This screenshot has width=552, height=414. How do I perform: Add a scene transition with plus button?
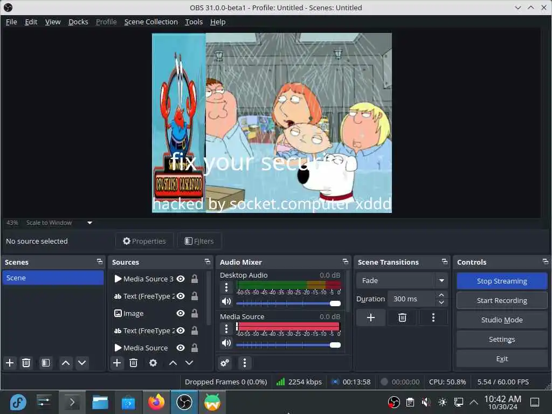(371, 318)
